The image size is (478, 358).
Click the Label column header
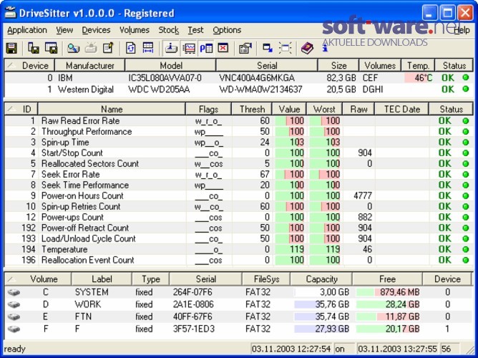tap(102, 279)
